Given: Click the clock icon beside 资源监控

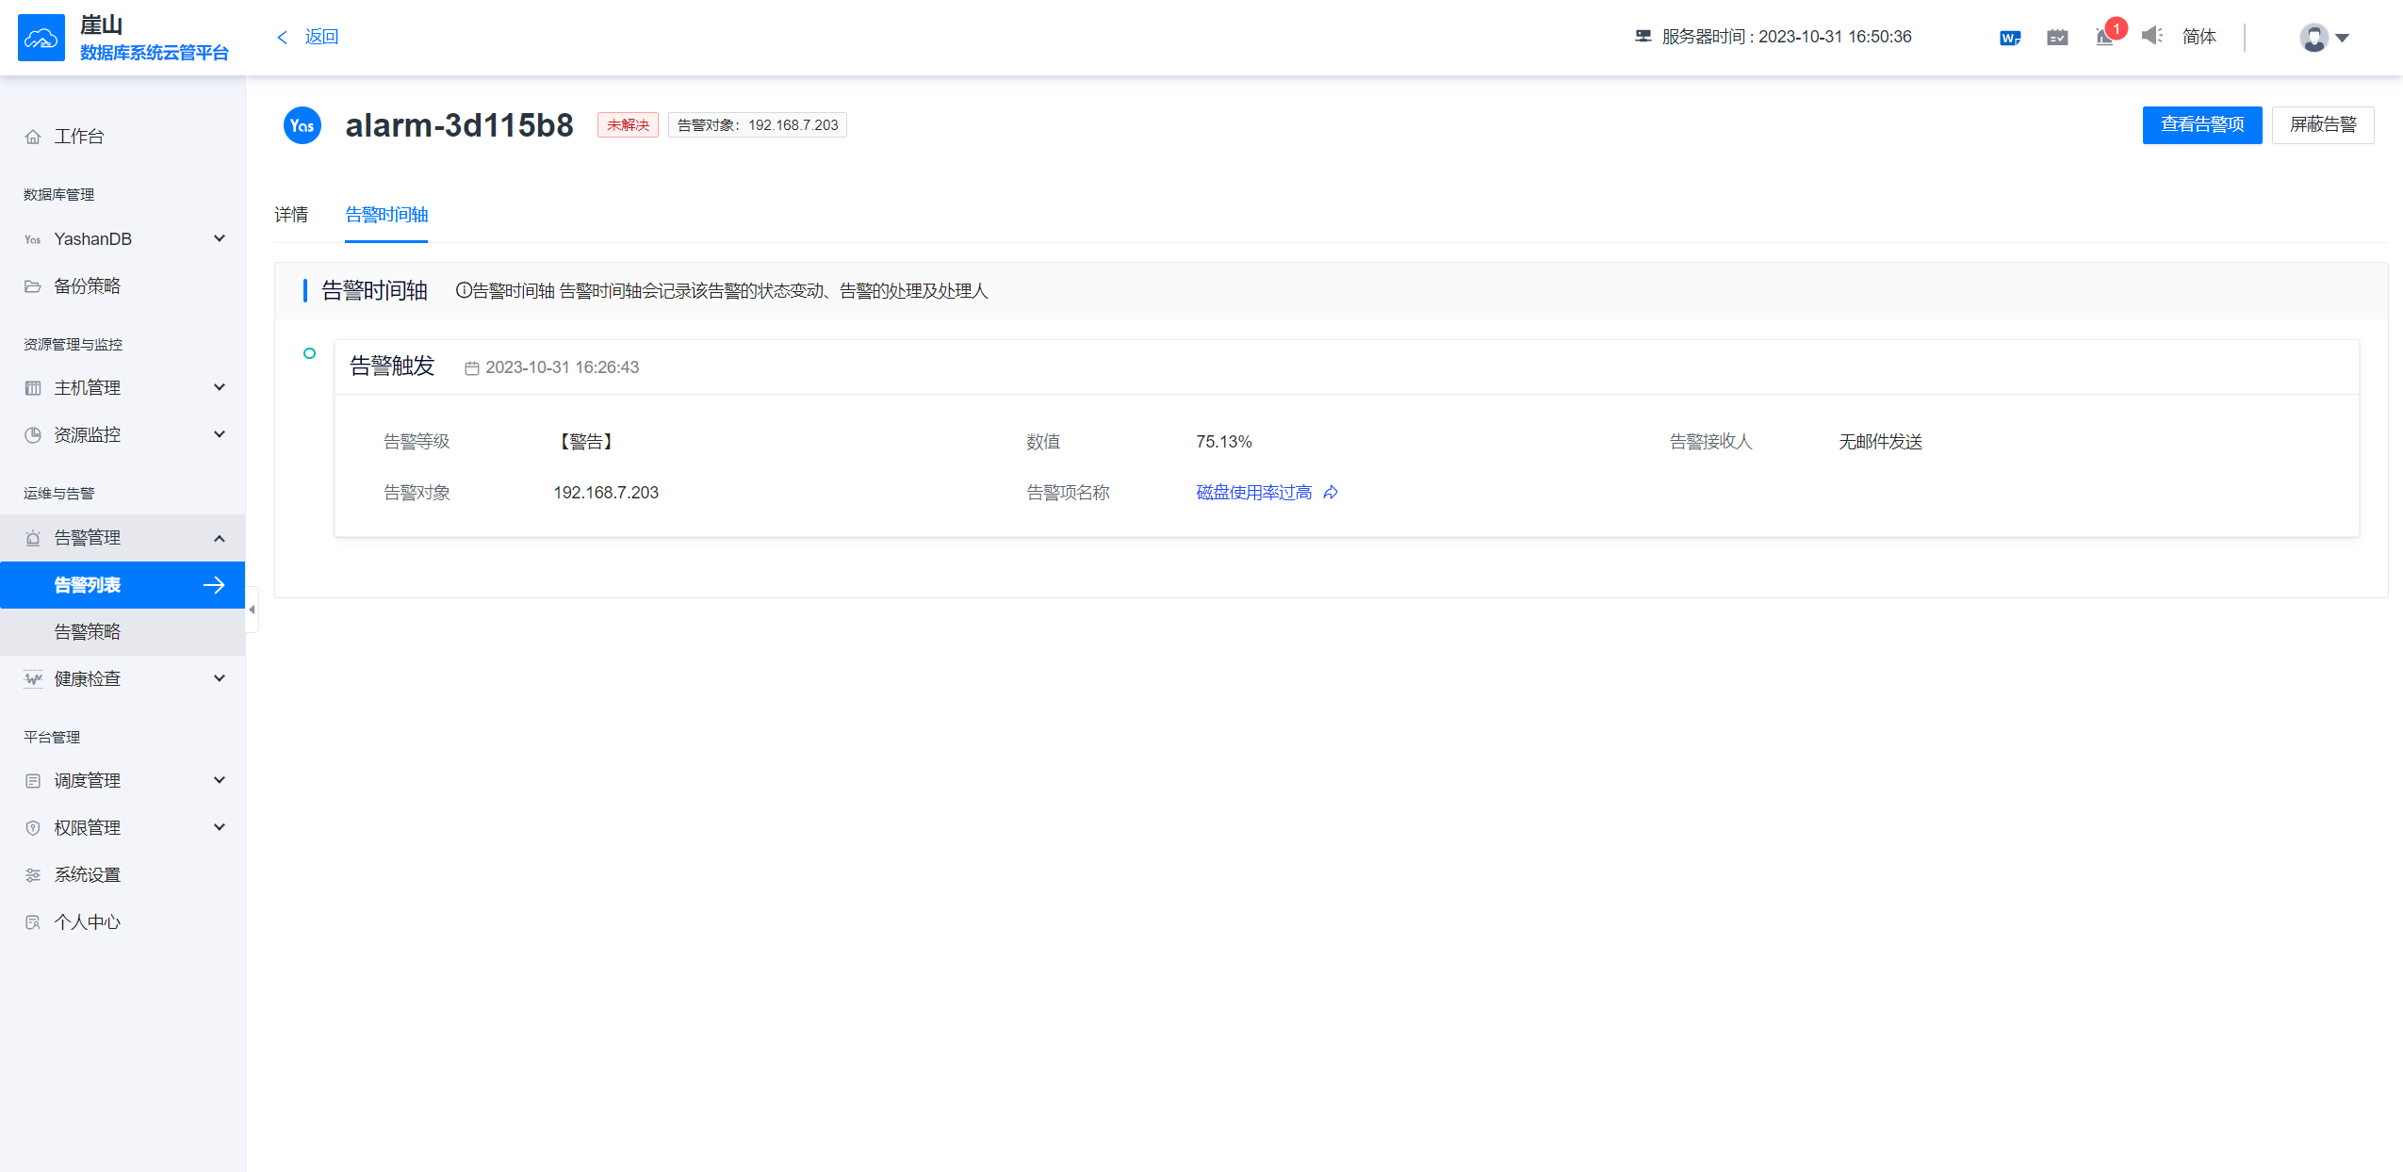Looking at the screenshot, I should [x=33, y=434].
